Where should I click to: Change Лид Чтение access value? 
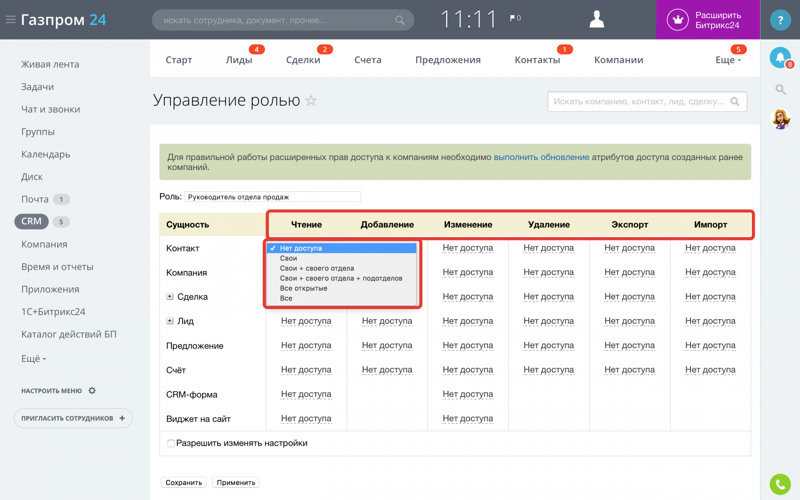pyautogui.click(x=306, y=321)
